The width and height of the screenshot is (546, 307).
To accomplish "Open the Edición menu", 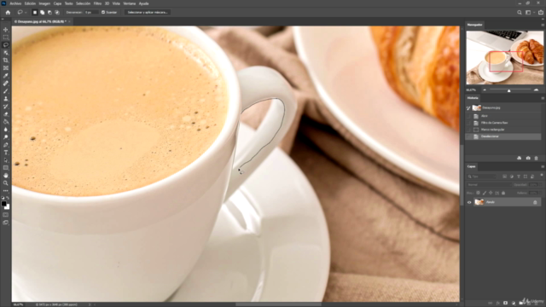I will click(30, 3).
